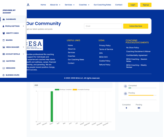Viewport: 164px width, 137px height.
Task: Open the Coaches dropdown arrow
Action: (89, 5)
